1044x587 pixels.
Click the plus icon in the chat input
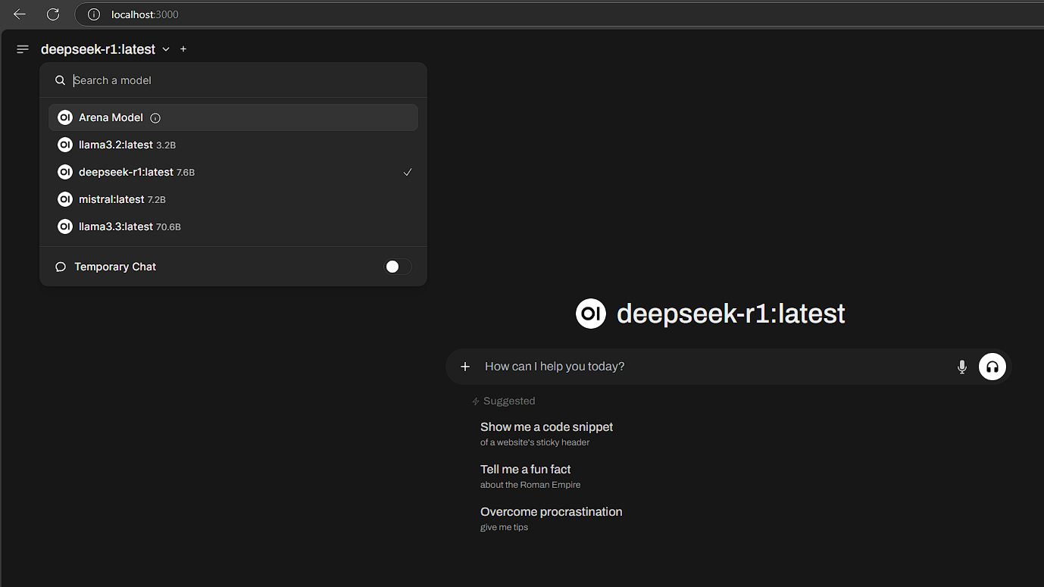pyautogui.click(x=465, y=367)
